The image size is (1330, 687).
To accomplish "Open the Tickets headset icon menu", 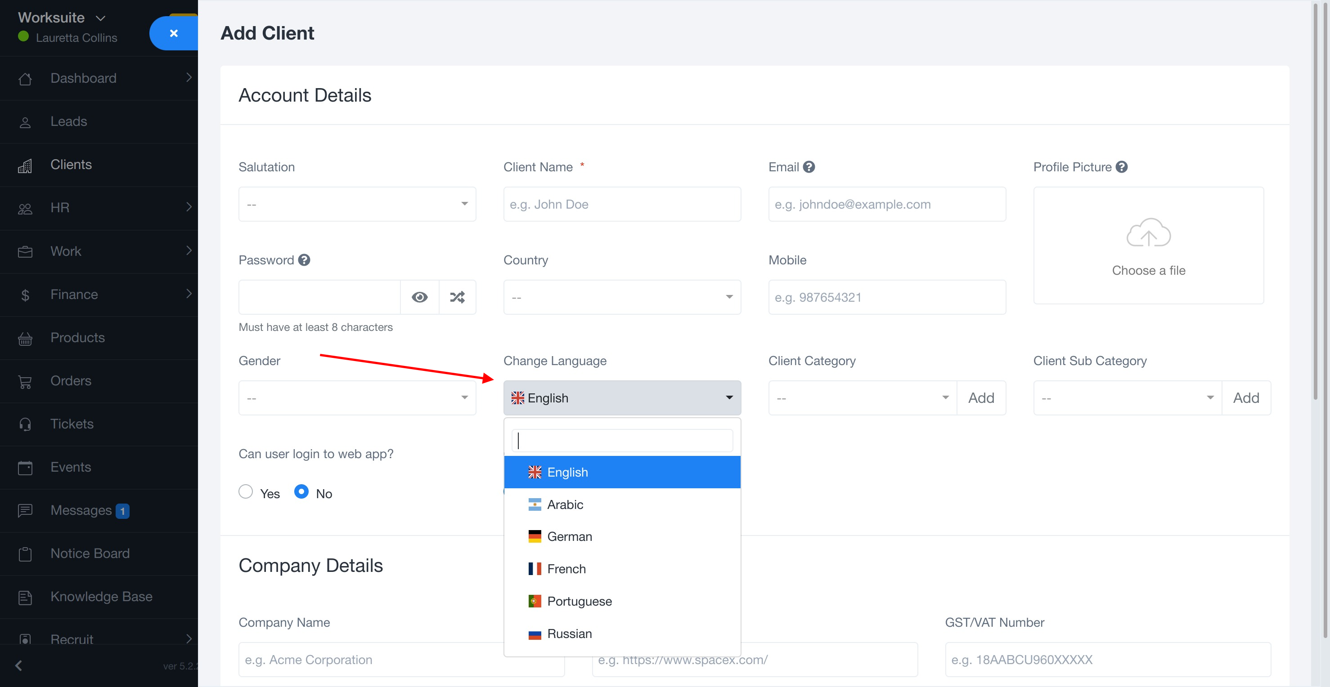I will (x=25, y=424).
